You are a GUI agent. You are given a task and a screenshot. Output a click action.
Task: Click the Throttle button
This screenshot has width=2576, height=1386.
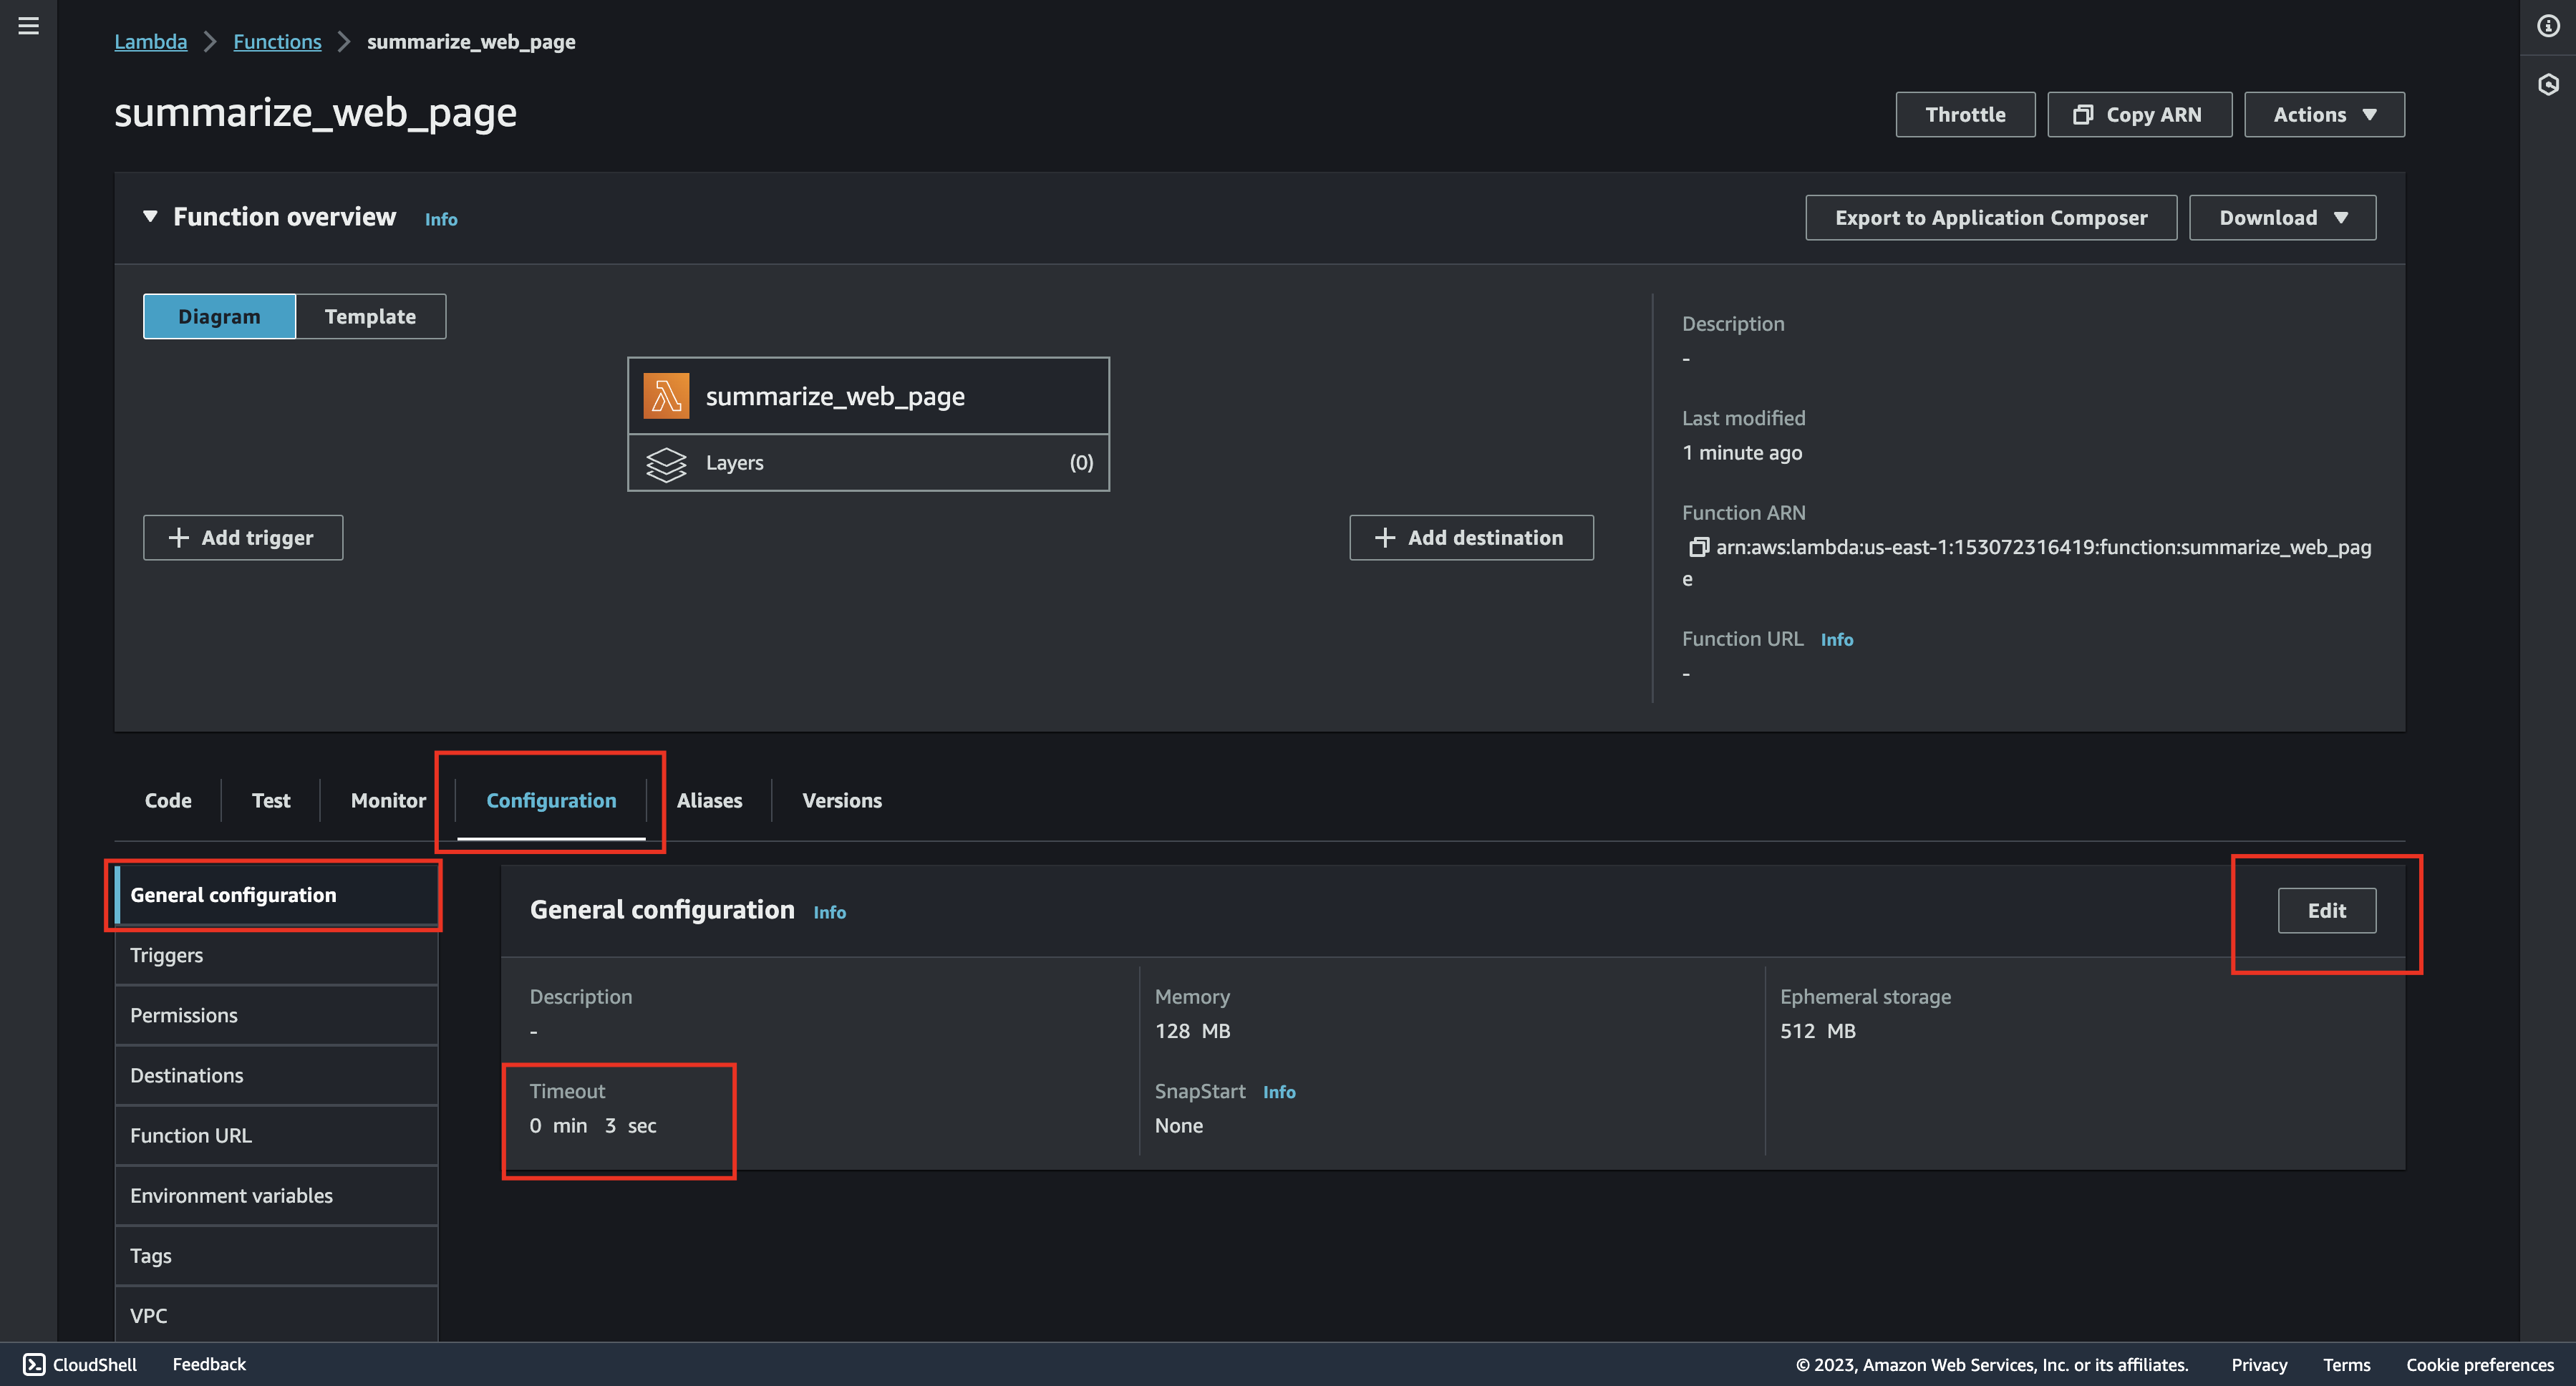pyautogui.click(x=1964, y=114)
